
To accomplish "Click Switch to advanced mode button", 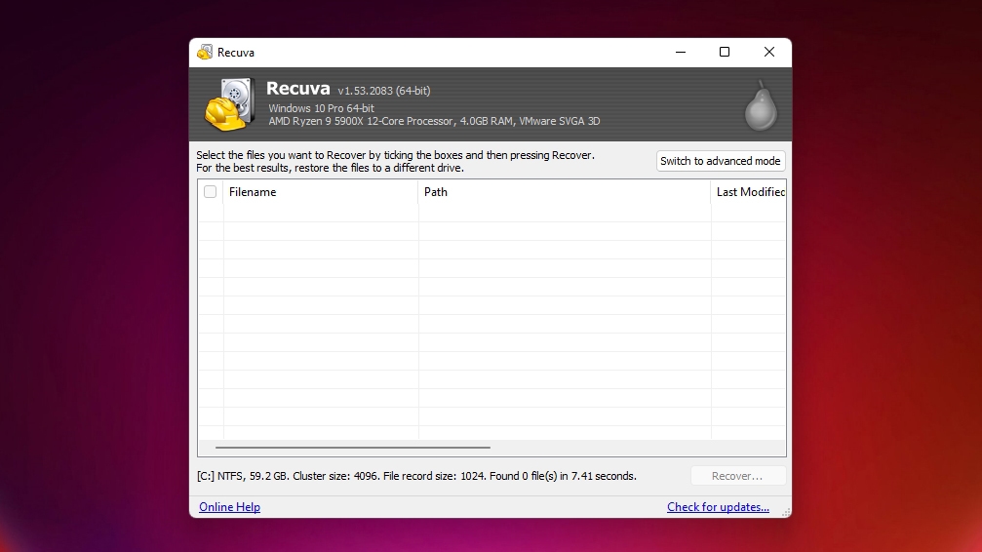I will tap(721, 161).
